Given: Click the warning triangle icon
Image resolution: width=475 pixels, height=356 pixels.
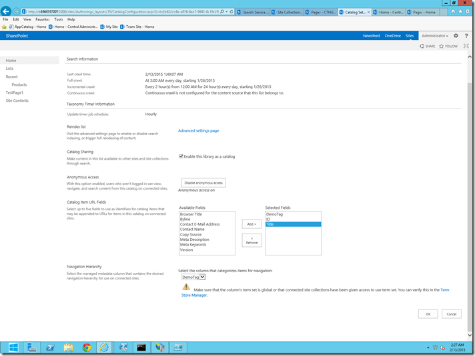Looking at the screenshot, I should tap(186, 287).
